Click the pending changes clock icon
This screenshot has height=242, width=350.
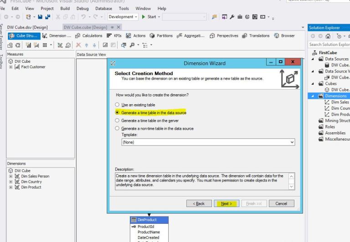[x=339, y=36]
